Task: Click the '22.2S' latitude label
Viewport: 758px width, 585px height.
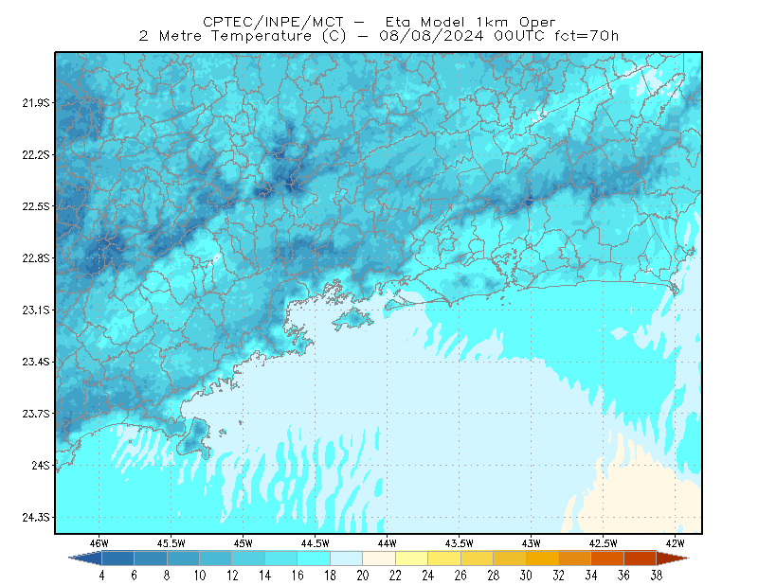Action: coord(36,154)
